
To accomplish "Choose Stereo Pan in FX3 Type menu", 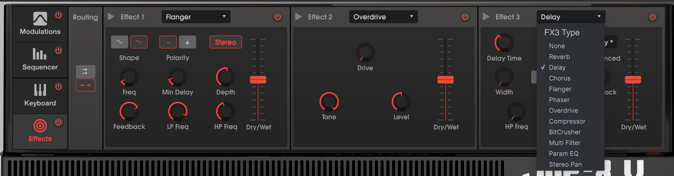I will pyautogui.click(x=571, y=164).
